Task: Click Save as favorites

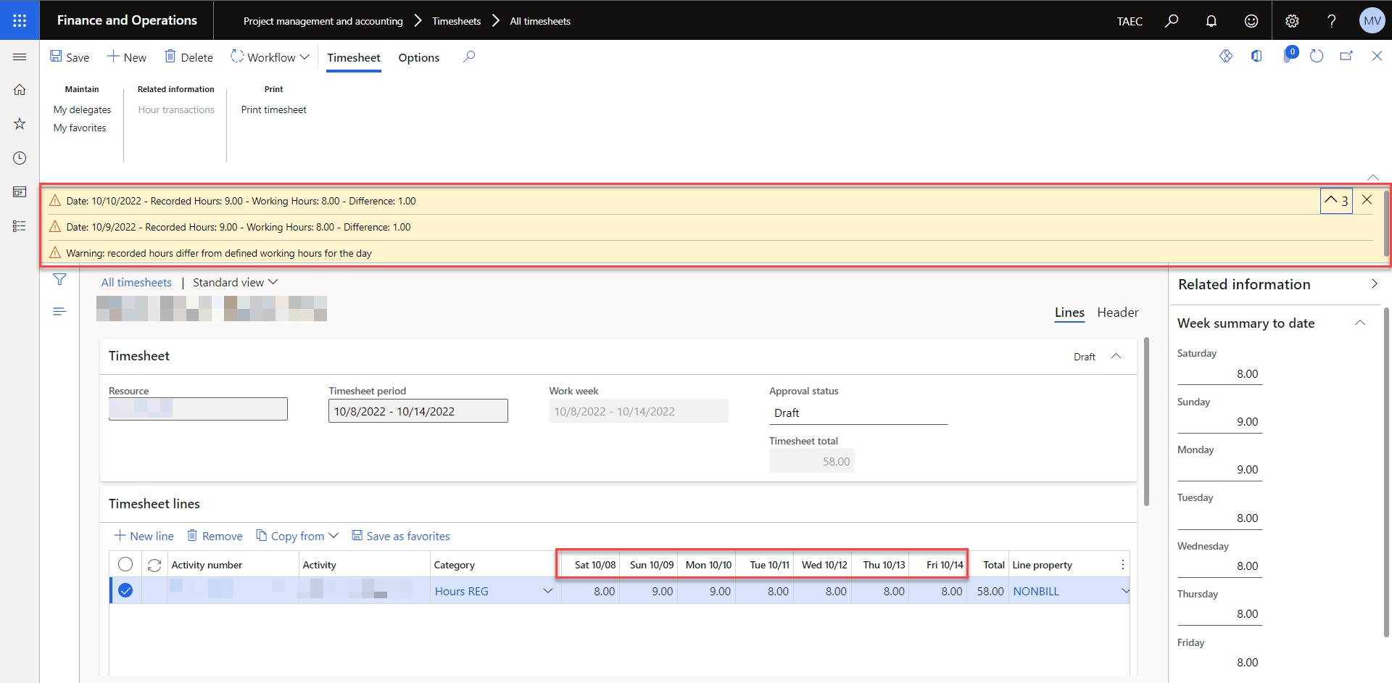Action: 401,536
